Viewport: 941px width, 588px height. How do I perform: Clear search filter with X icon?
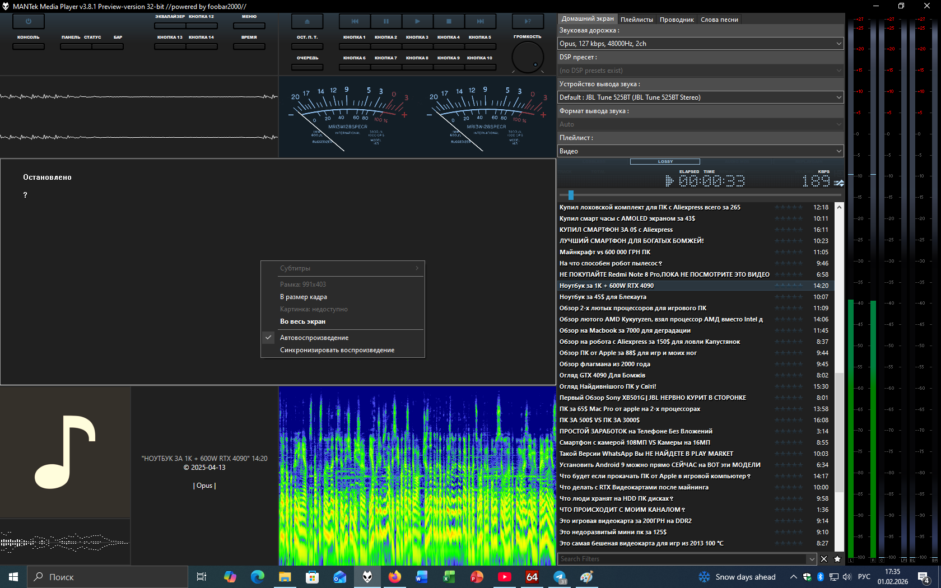point(824,559)
